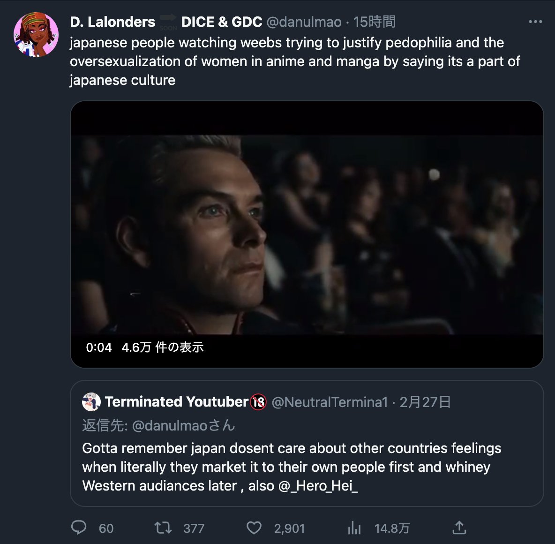The image size is (555, 544).
Task: Open the quoted tweet by Terminated Youtuber
Action: point(307,467)
